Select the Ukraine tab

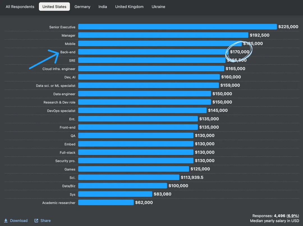pyautogui.click(x=158, y=6)
